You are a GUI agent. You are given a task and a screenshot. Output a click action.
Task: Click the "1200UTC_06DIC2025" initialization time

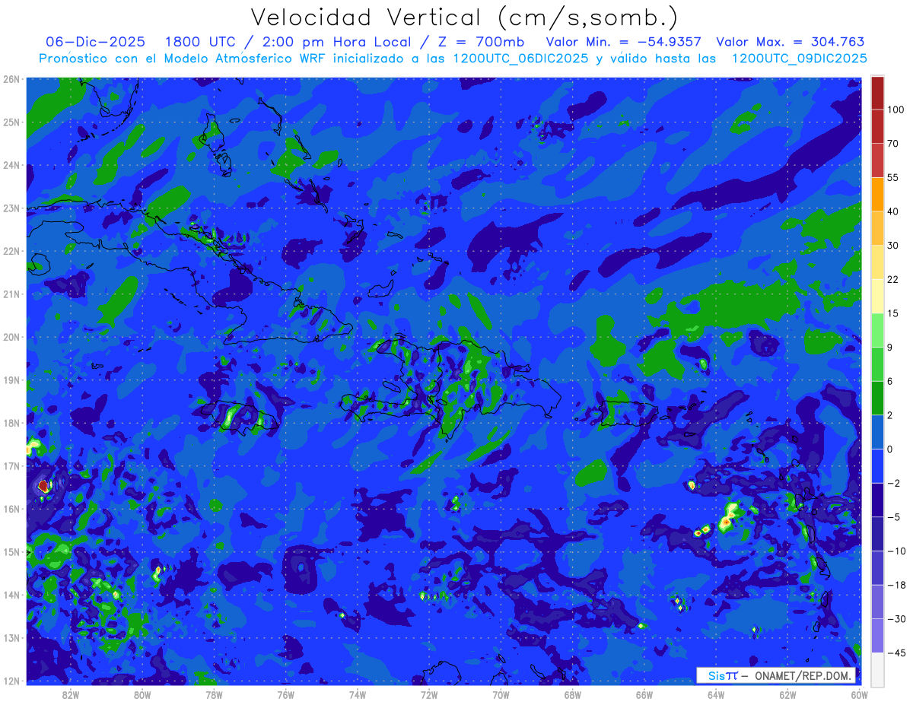pyautogui.click(x=520, y=59)
